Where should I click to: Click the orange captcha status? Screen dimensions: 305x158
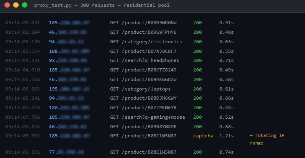coord(203,136)
